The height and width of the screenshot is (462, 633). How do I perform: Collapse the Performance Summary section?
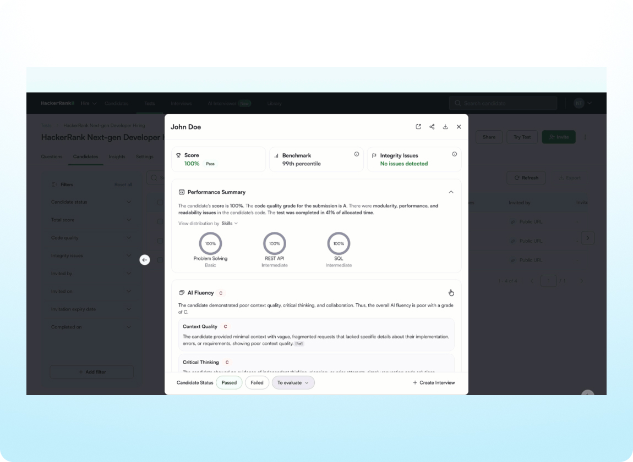(451, 192)
